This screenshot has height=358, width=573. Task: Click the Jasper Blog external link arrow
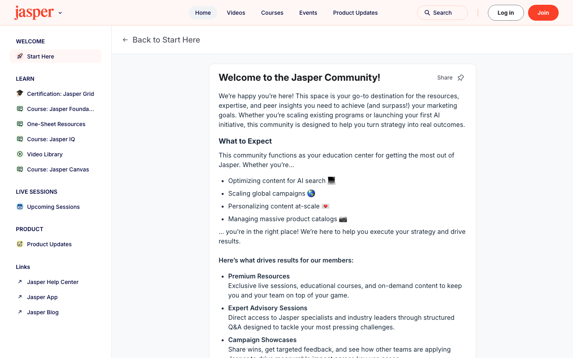click(x=20, y=312)
